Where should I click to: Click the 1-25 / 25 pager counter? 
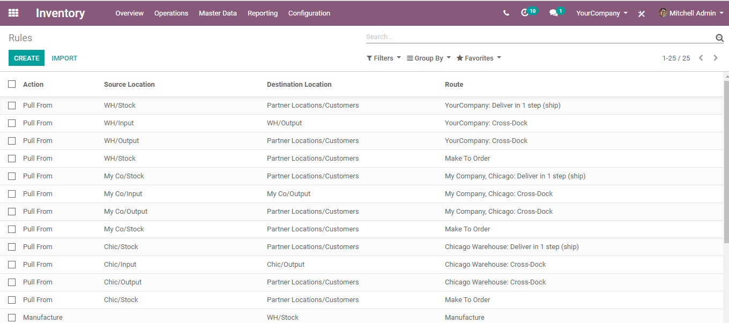click(x=676, y=58)
